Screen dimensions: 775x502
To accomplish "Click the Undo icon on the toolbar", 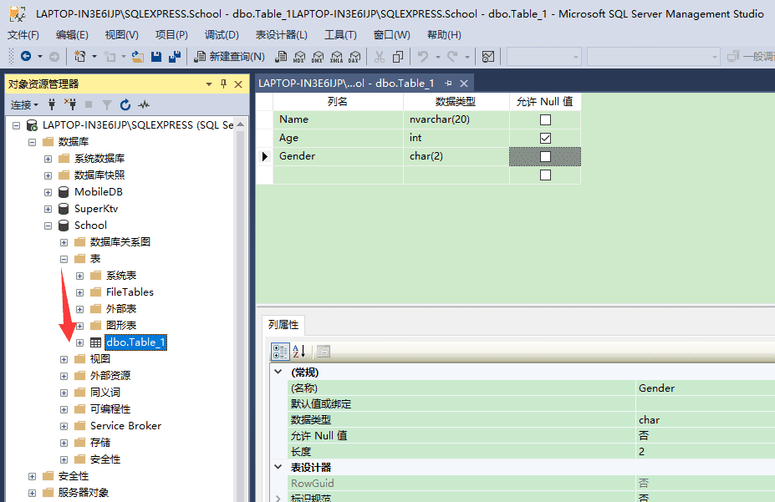I will point(422,57).
